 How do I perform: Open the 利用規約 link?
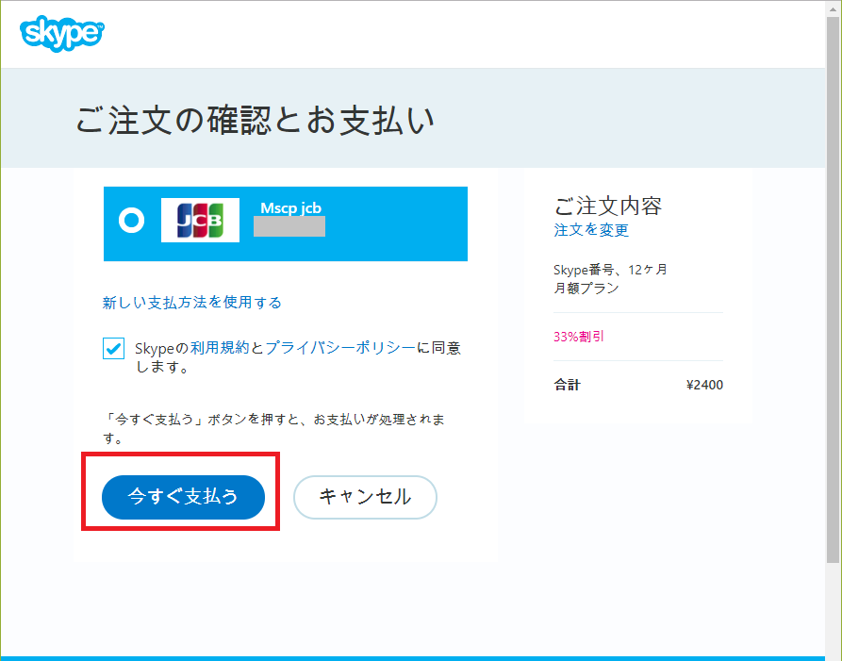pyautogui.click(x=220, y=348)
